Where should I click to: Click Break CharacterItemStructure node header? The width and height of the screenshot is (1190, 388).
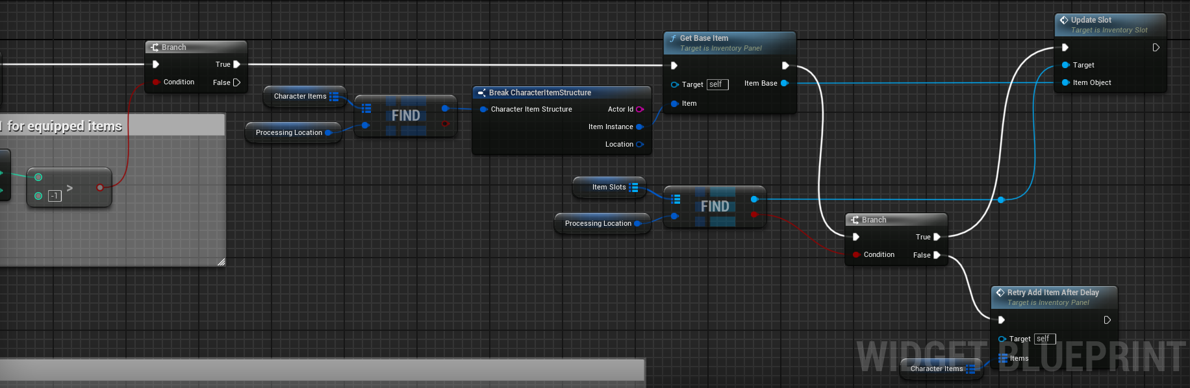561,93
